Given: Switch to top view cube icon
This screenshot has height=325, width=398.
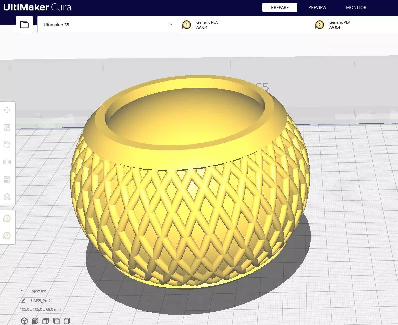Looking at the screenshot, I should [x=46, y=321].
